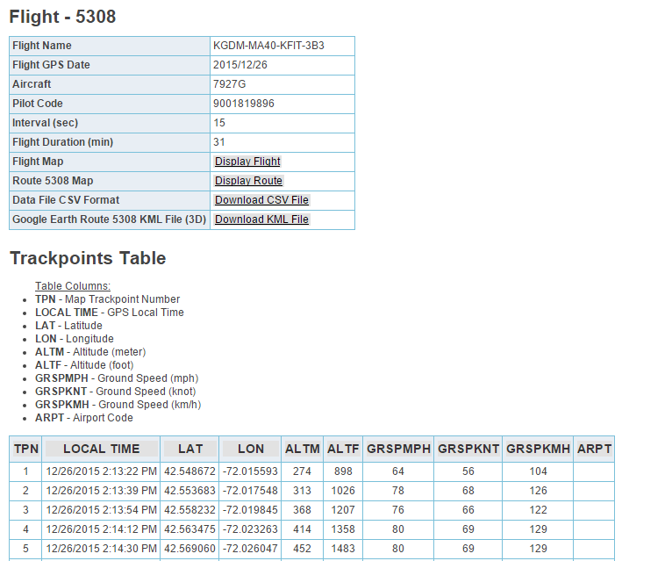Sort by TPN column header
672x561 pixels.
coord(25,449)
